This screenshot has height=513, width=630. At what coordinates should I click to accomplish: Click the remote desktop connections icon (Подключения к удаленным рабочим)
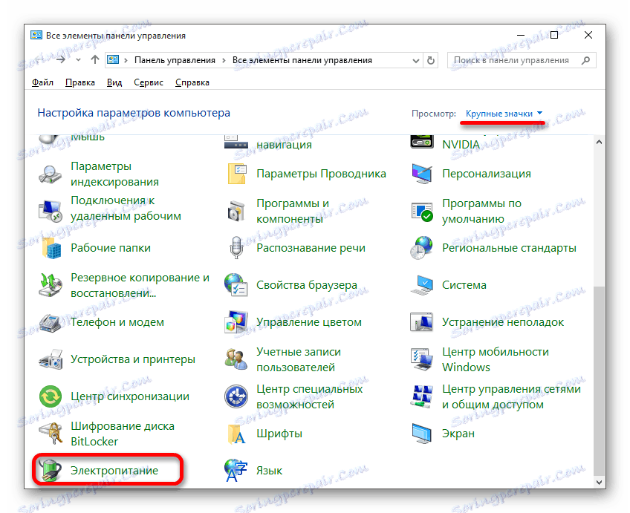(51, 211)
